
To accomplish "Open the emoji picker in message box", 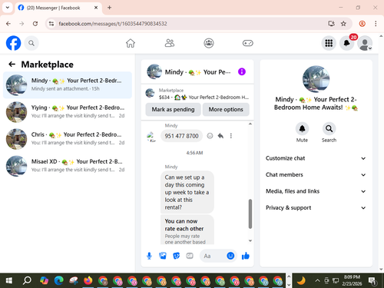I will (230, 256).
